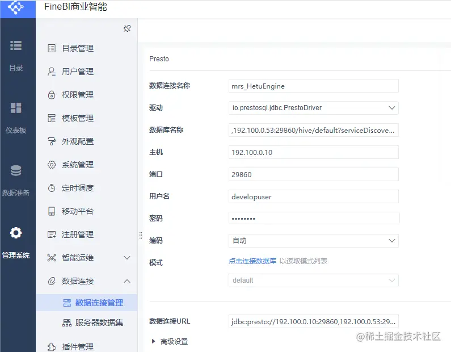Image resolution: width=451 pixels, height=352 pixels.
Task: Collapse the 数据连接 submenu chevron
Action: click(127, 281)
